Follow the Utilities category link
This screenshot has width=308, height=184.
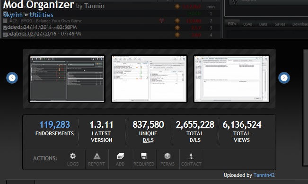tap(42, 15)
